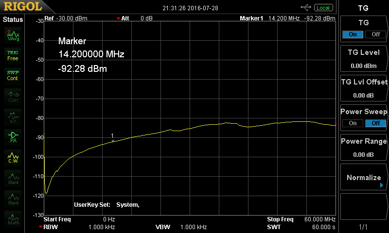Click the Math trace status icon

coord(13,218)
